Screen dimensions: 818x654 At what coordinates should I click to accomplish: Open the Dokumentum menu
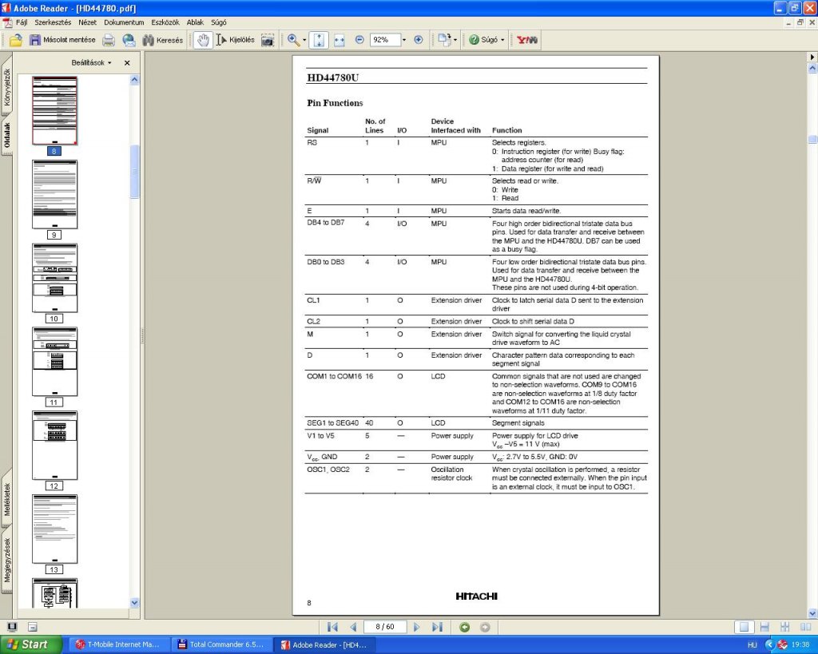(124, 22)
